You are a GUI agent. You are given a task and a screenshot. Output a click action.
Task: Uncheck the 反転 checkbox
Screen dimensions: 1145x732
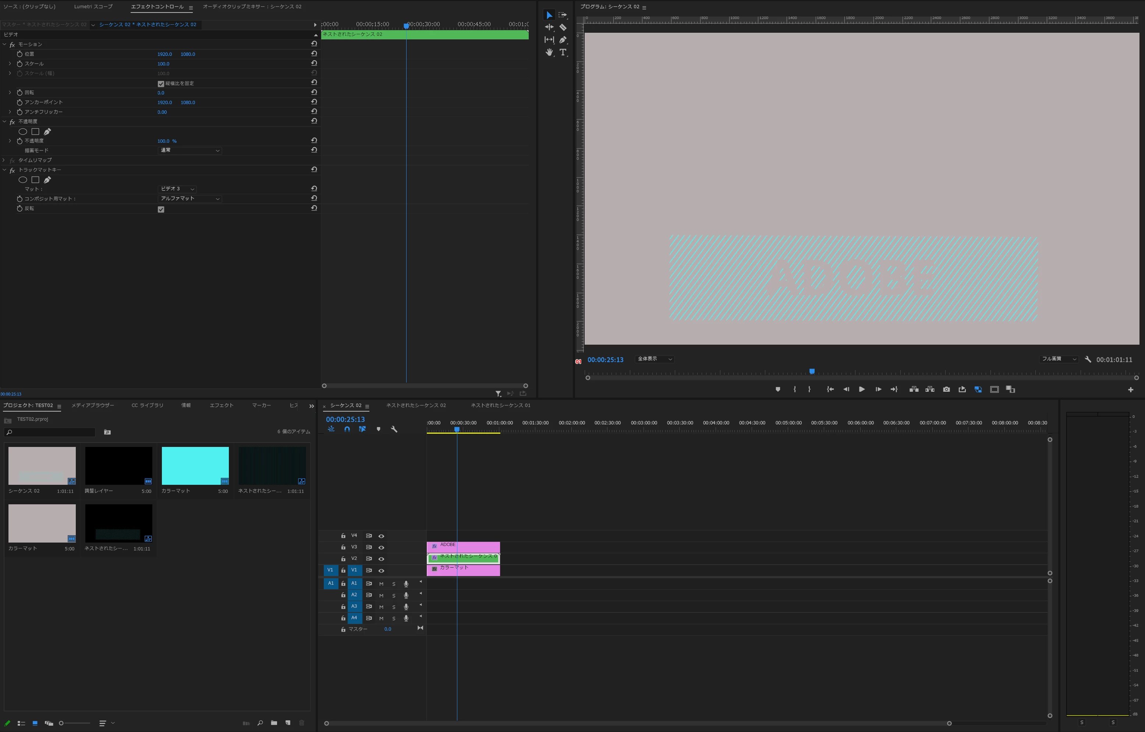(161, 209)
